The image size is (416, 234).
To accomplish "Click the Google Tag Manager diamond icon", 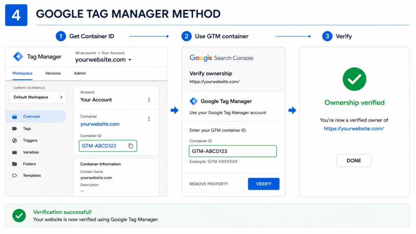I will 193,101.
